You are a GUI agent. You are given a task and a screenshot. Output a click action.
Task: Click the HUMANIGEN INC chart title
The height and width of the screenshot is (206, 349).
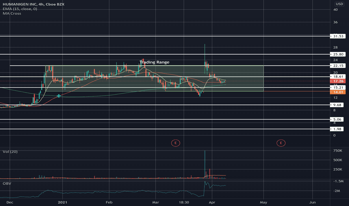pos(33,4)
